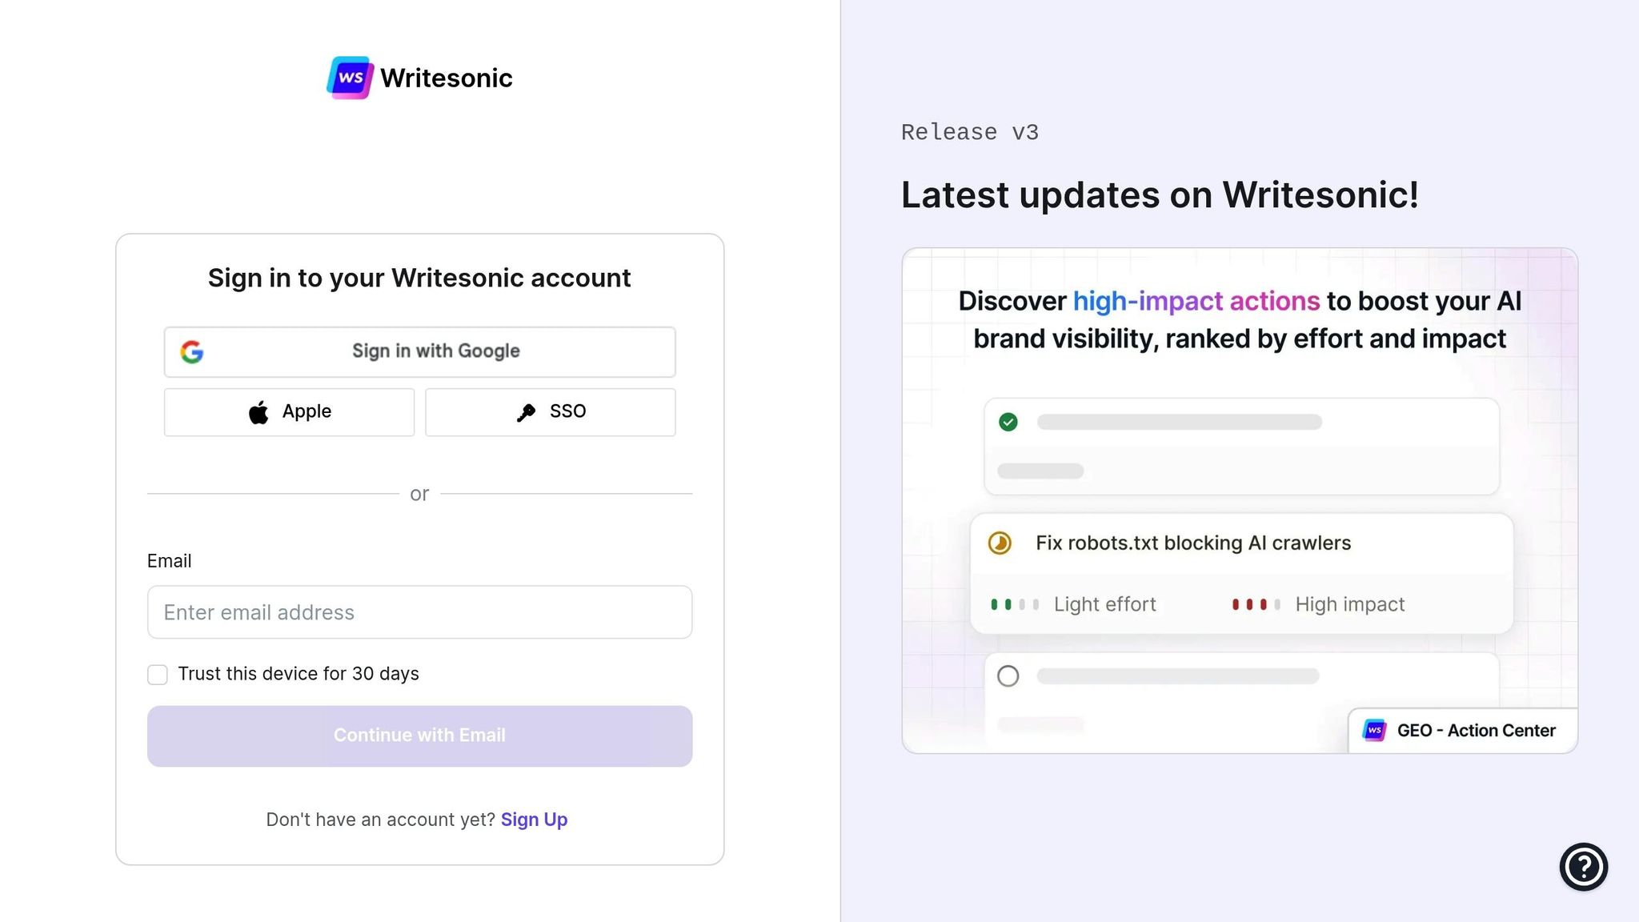Sign in with Google button
1639x922 pixels.
point(419,351)
